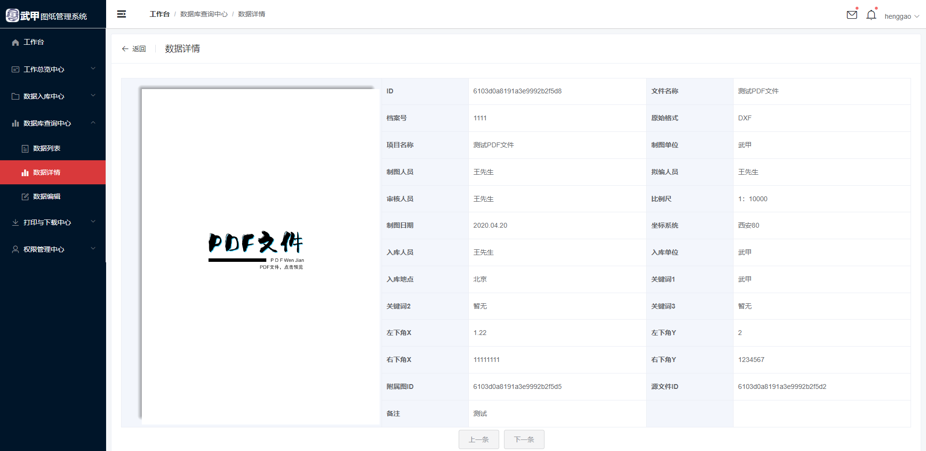Expand the 打印与下载中心 submenu
The width and height of the screenshot is (926, 451).
click(93, 222)
